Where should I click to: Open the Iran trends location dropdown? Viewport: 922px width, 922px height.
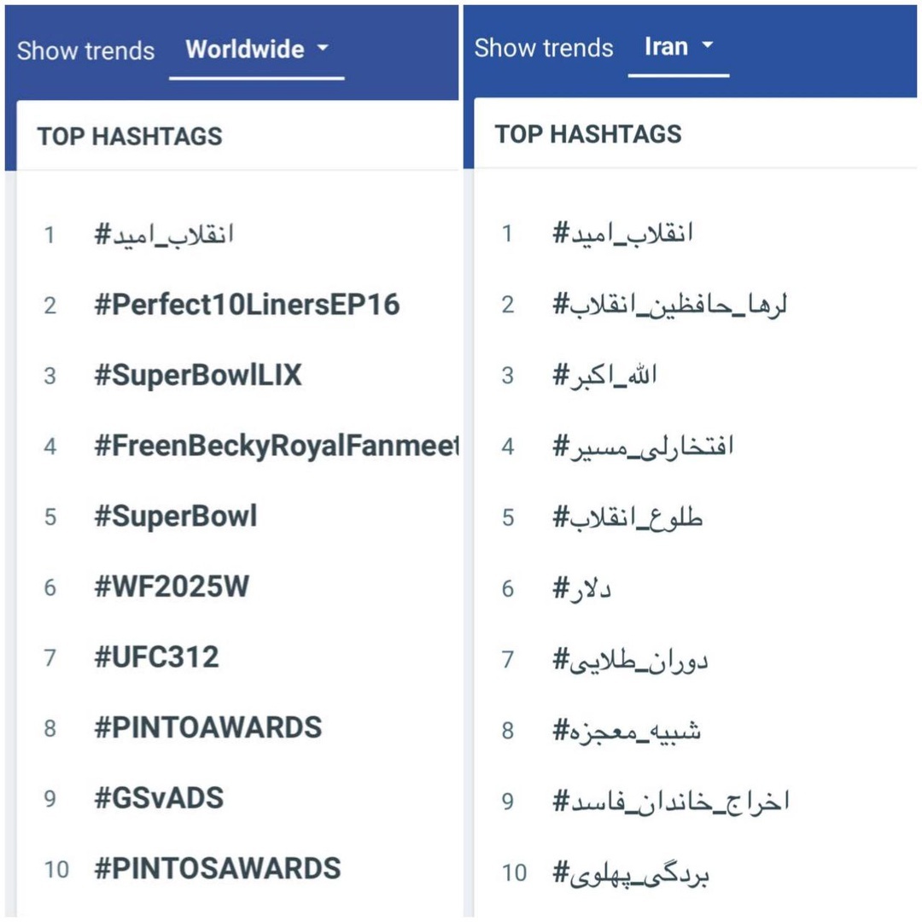679,47
